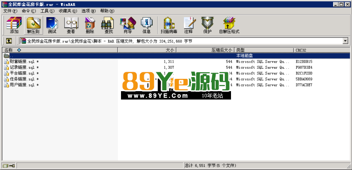
Task: Choose the SFX (自解压格式) icon
Action: pos(229,25)
